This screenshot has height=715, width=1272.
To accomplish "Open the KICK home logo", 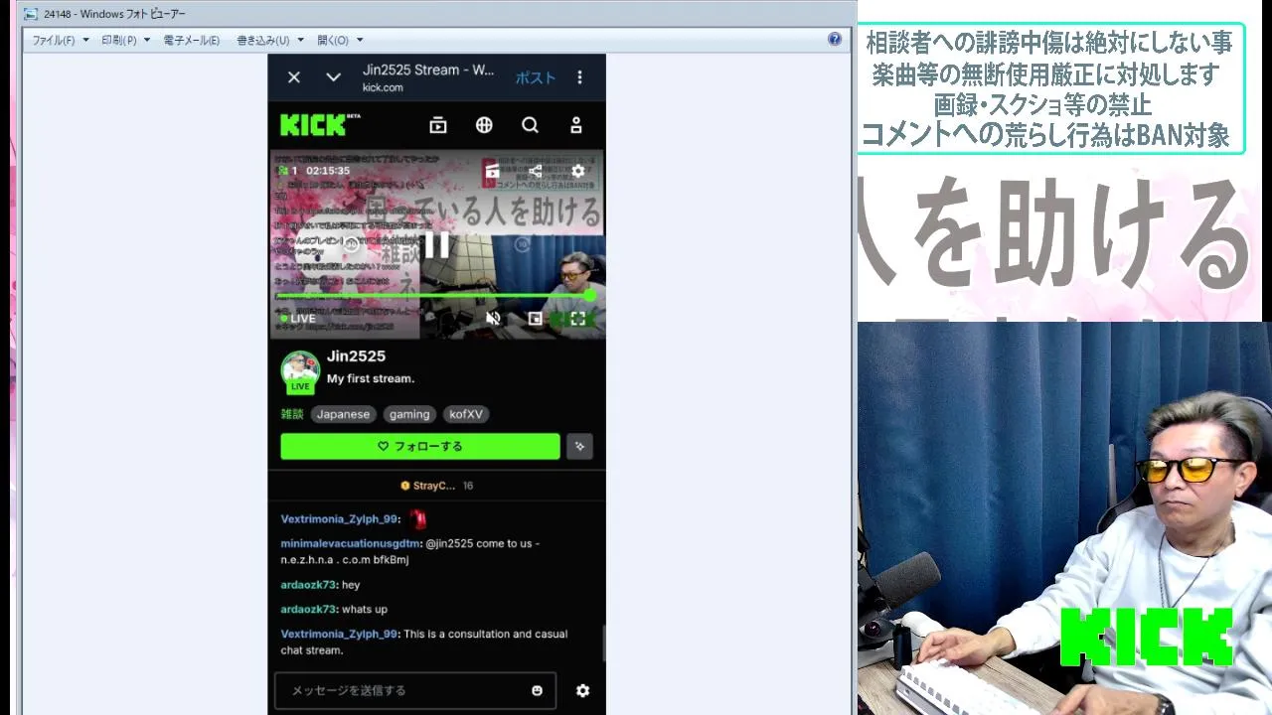I will click(x=320, y=125).
